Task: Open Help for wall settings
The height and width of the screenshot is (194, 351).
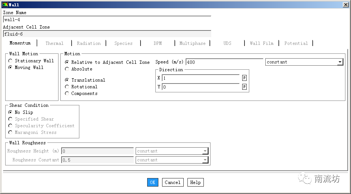Action: [195, 182]
